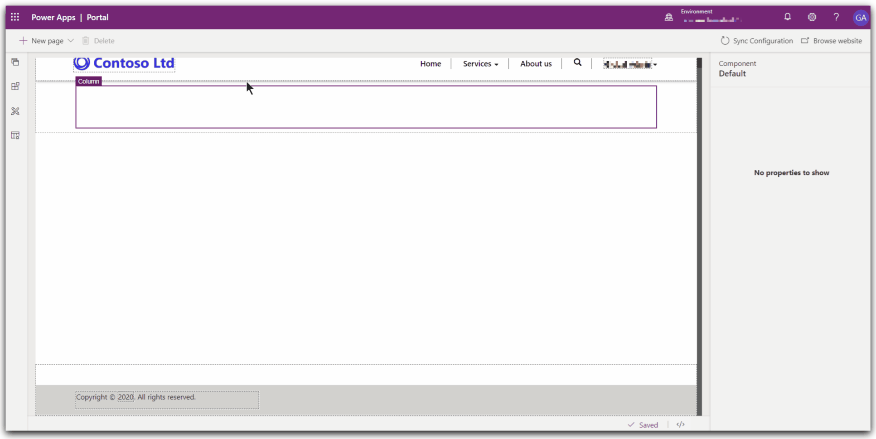
Task: Expand the New page dropdown chevron
Action: click(71, 41)
